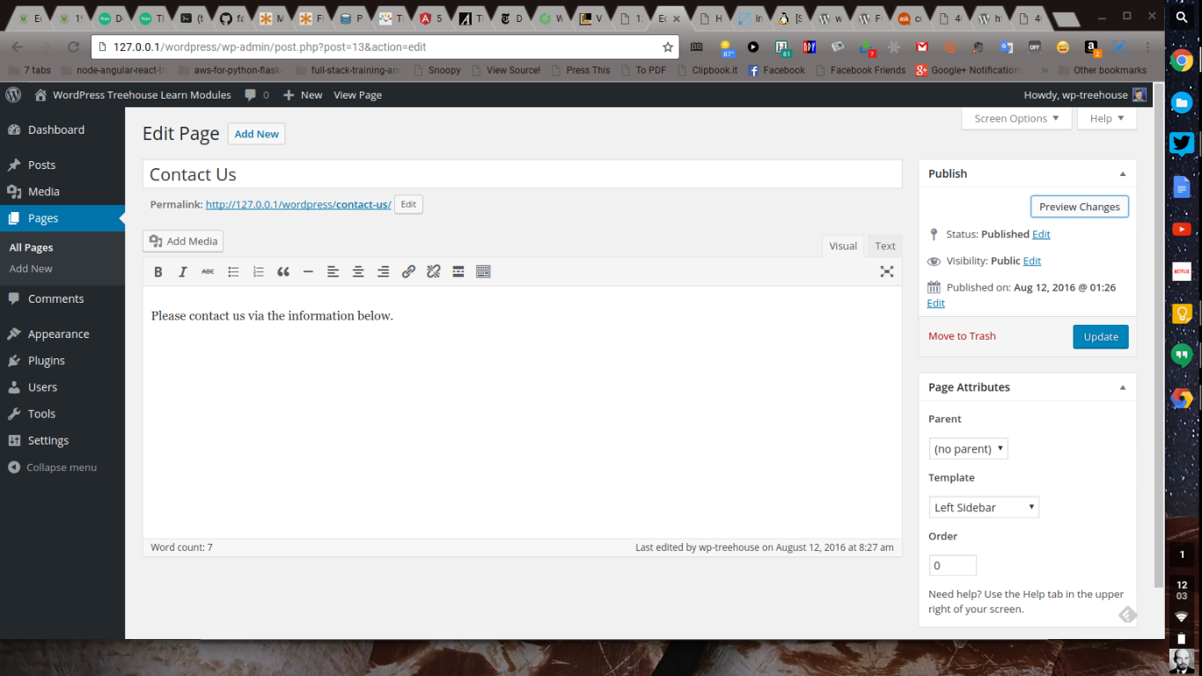Screen dimensions: 1202x676
Task: Toggle the editor toolbar kitchen sink
Action: (x=483, y=272)
